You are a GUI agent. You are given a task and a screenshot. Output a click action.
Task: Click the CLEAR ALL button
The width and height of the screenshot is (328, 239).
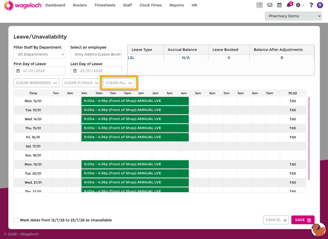click(x=119, y=83)
